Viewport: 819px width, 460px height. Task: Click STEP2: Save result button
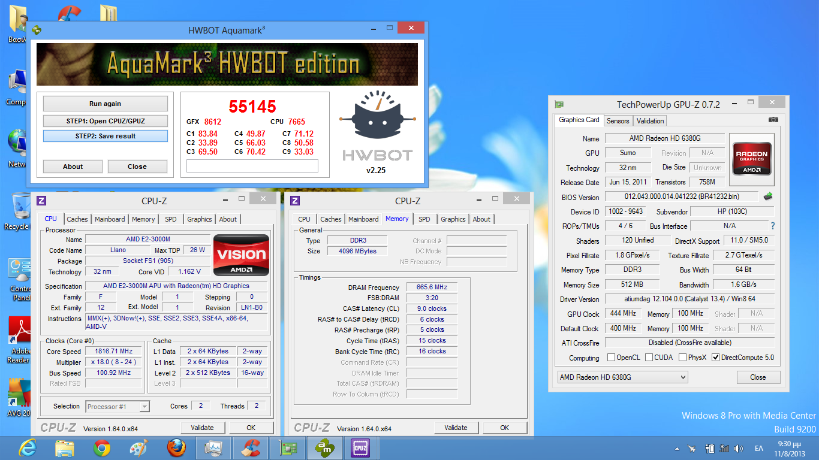[106, 136]
